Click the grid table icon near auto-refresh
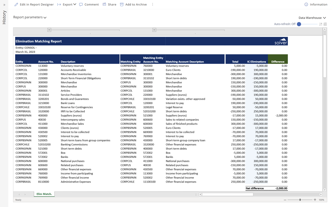The height and width of the screenshot is (207, 332). tap(325, 24)
